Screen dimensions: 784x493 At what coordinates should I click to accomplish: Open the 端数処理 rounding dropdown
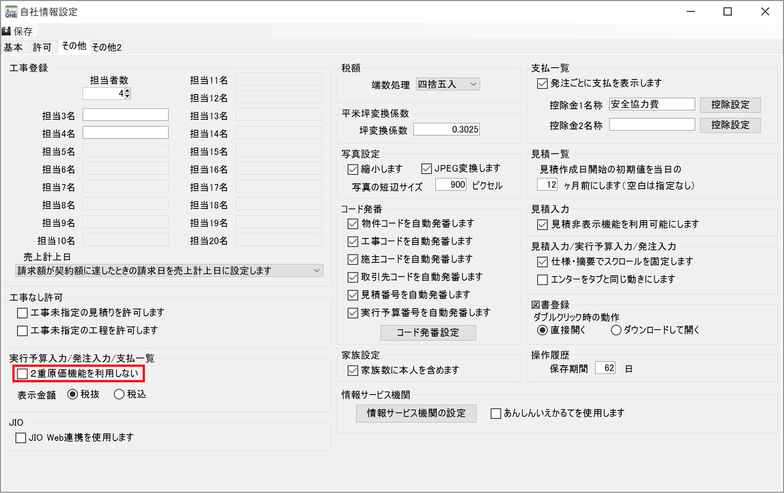pos(447,84)
